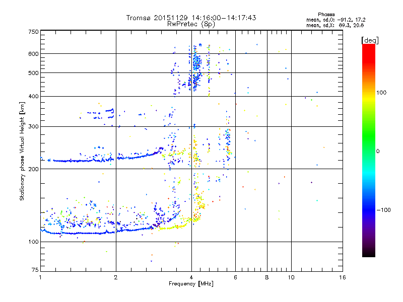Click the frequency axis tick '4'
Viewport: 403px width, 302px height.
click(x=191, y=277)
